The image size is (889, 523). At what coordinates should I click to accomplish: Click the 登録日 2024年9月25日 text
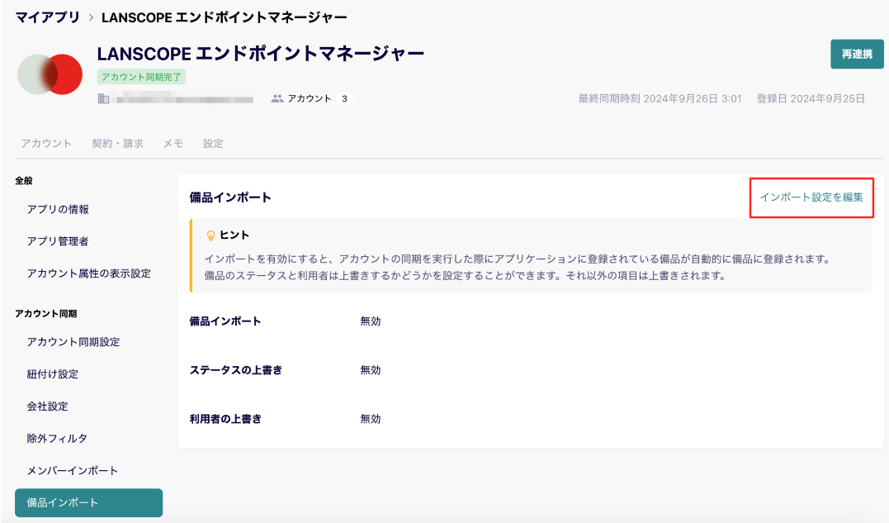(811, 98)
